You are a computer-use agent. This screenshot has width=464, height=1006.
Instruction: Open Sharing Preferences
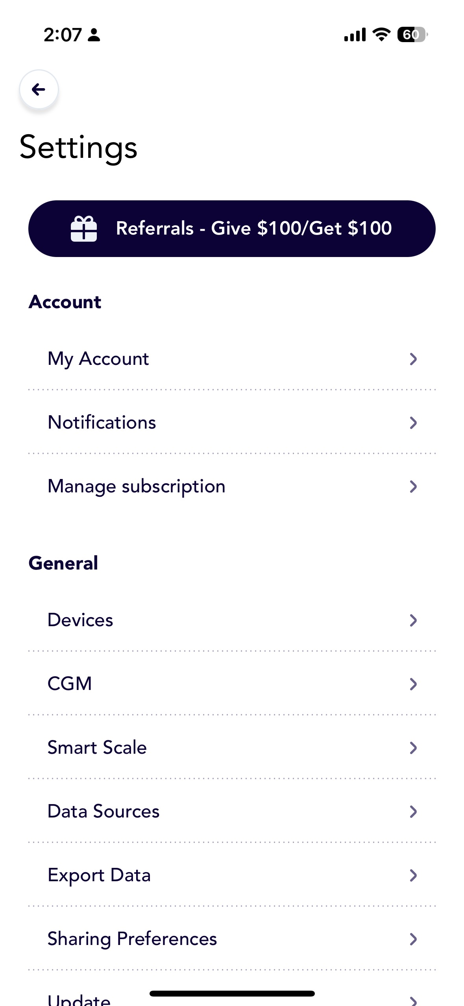[232, 939]
